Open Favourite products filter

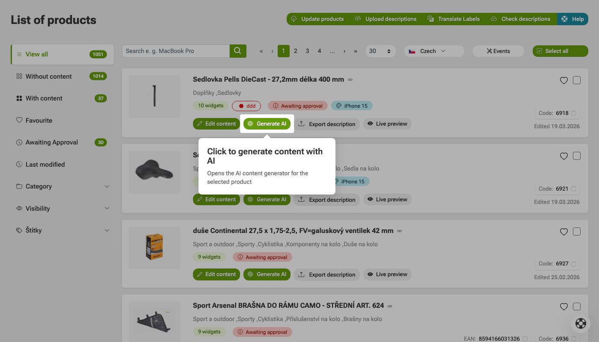point(62,121)
